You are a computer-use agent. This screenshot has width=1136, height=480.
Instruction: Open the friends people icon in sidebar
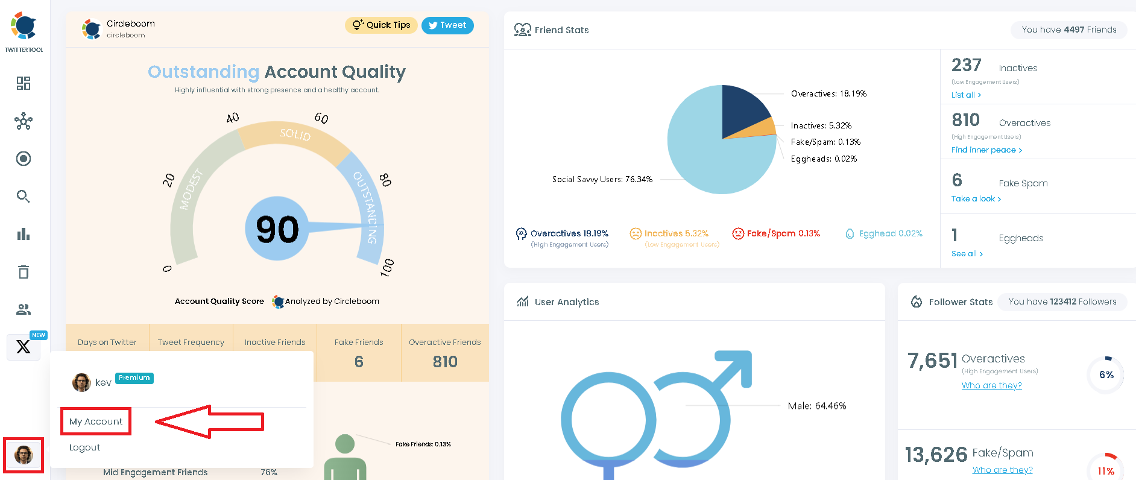tap(24, 309)
